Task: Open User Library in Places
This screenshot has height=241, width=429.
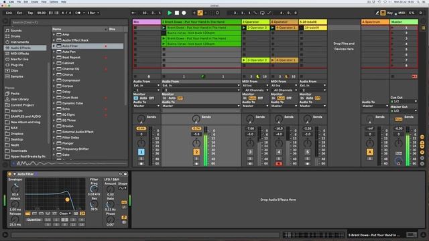Action: (19, 99)
